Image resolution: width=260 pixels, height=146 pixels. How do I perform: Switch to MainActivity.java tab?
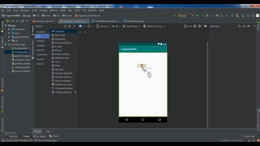point(135,21)
